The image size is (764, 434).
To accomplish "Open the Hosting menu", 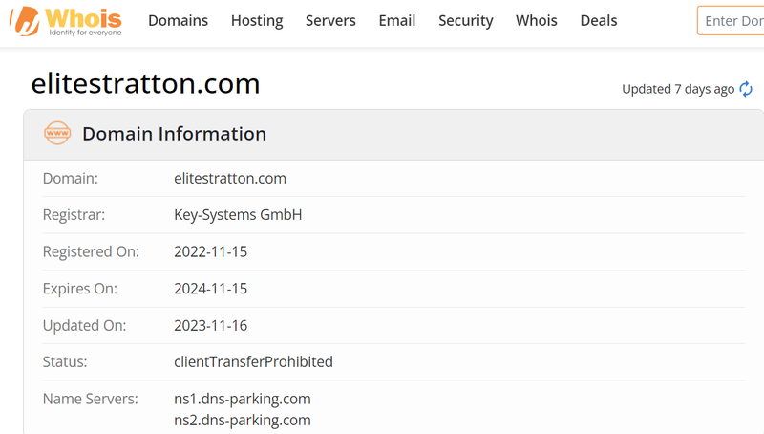I will [x=257, y=20].
